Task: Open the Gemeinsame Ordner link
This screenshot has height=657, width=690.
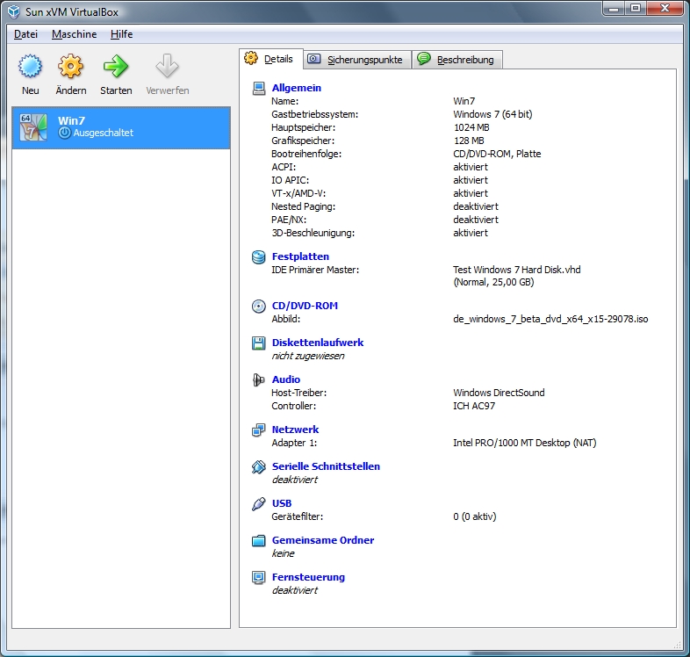Action: pyautogui.click(x=323, y=540)
